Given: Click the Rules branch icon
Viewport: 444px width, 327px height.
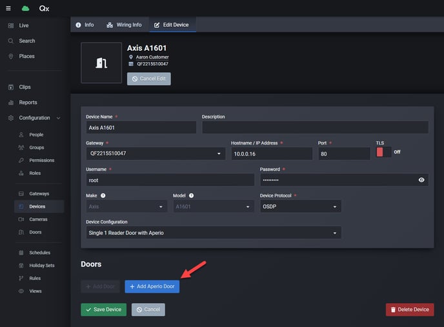Looking at the screenshot, I should (x=21, y=278).
